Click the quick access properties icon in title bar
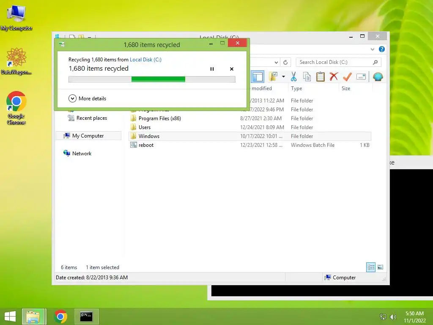This screenshot has height=325, width=433. pyautogui.click(x=72, y=37)
